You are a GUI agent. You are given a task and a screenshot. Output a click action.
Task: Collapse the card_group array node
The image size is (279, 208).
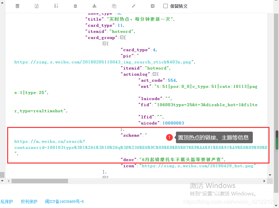122,37
